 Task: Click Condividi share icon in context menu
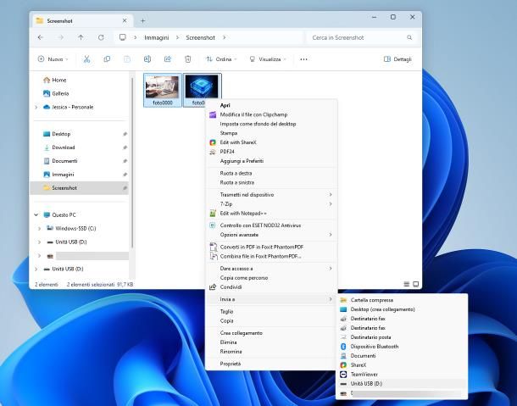click(x=213, y=287)
